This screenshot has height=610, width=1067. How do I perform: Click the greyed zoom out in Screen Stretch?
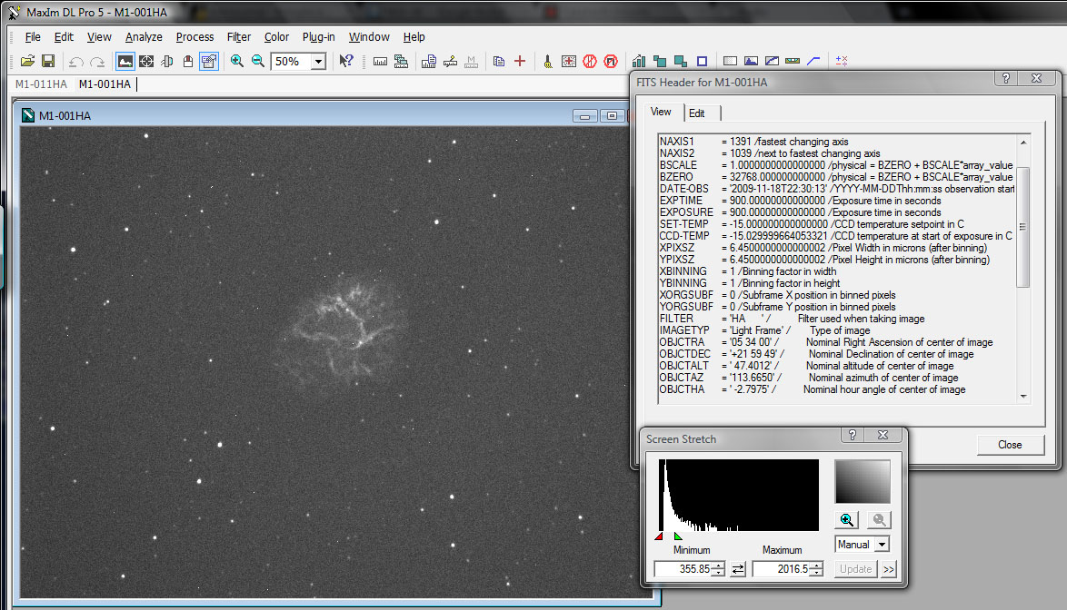click(x=879, y=519)
